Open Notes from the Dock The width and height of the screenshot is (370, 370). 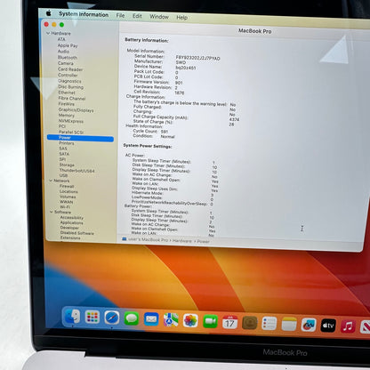[289, 325]
